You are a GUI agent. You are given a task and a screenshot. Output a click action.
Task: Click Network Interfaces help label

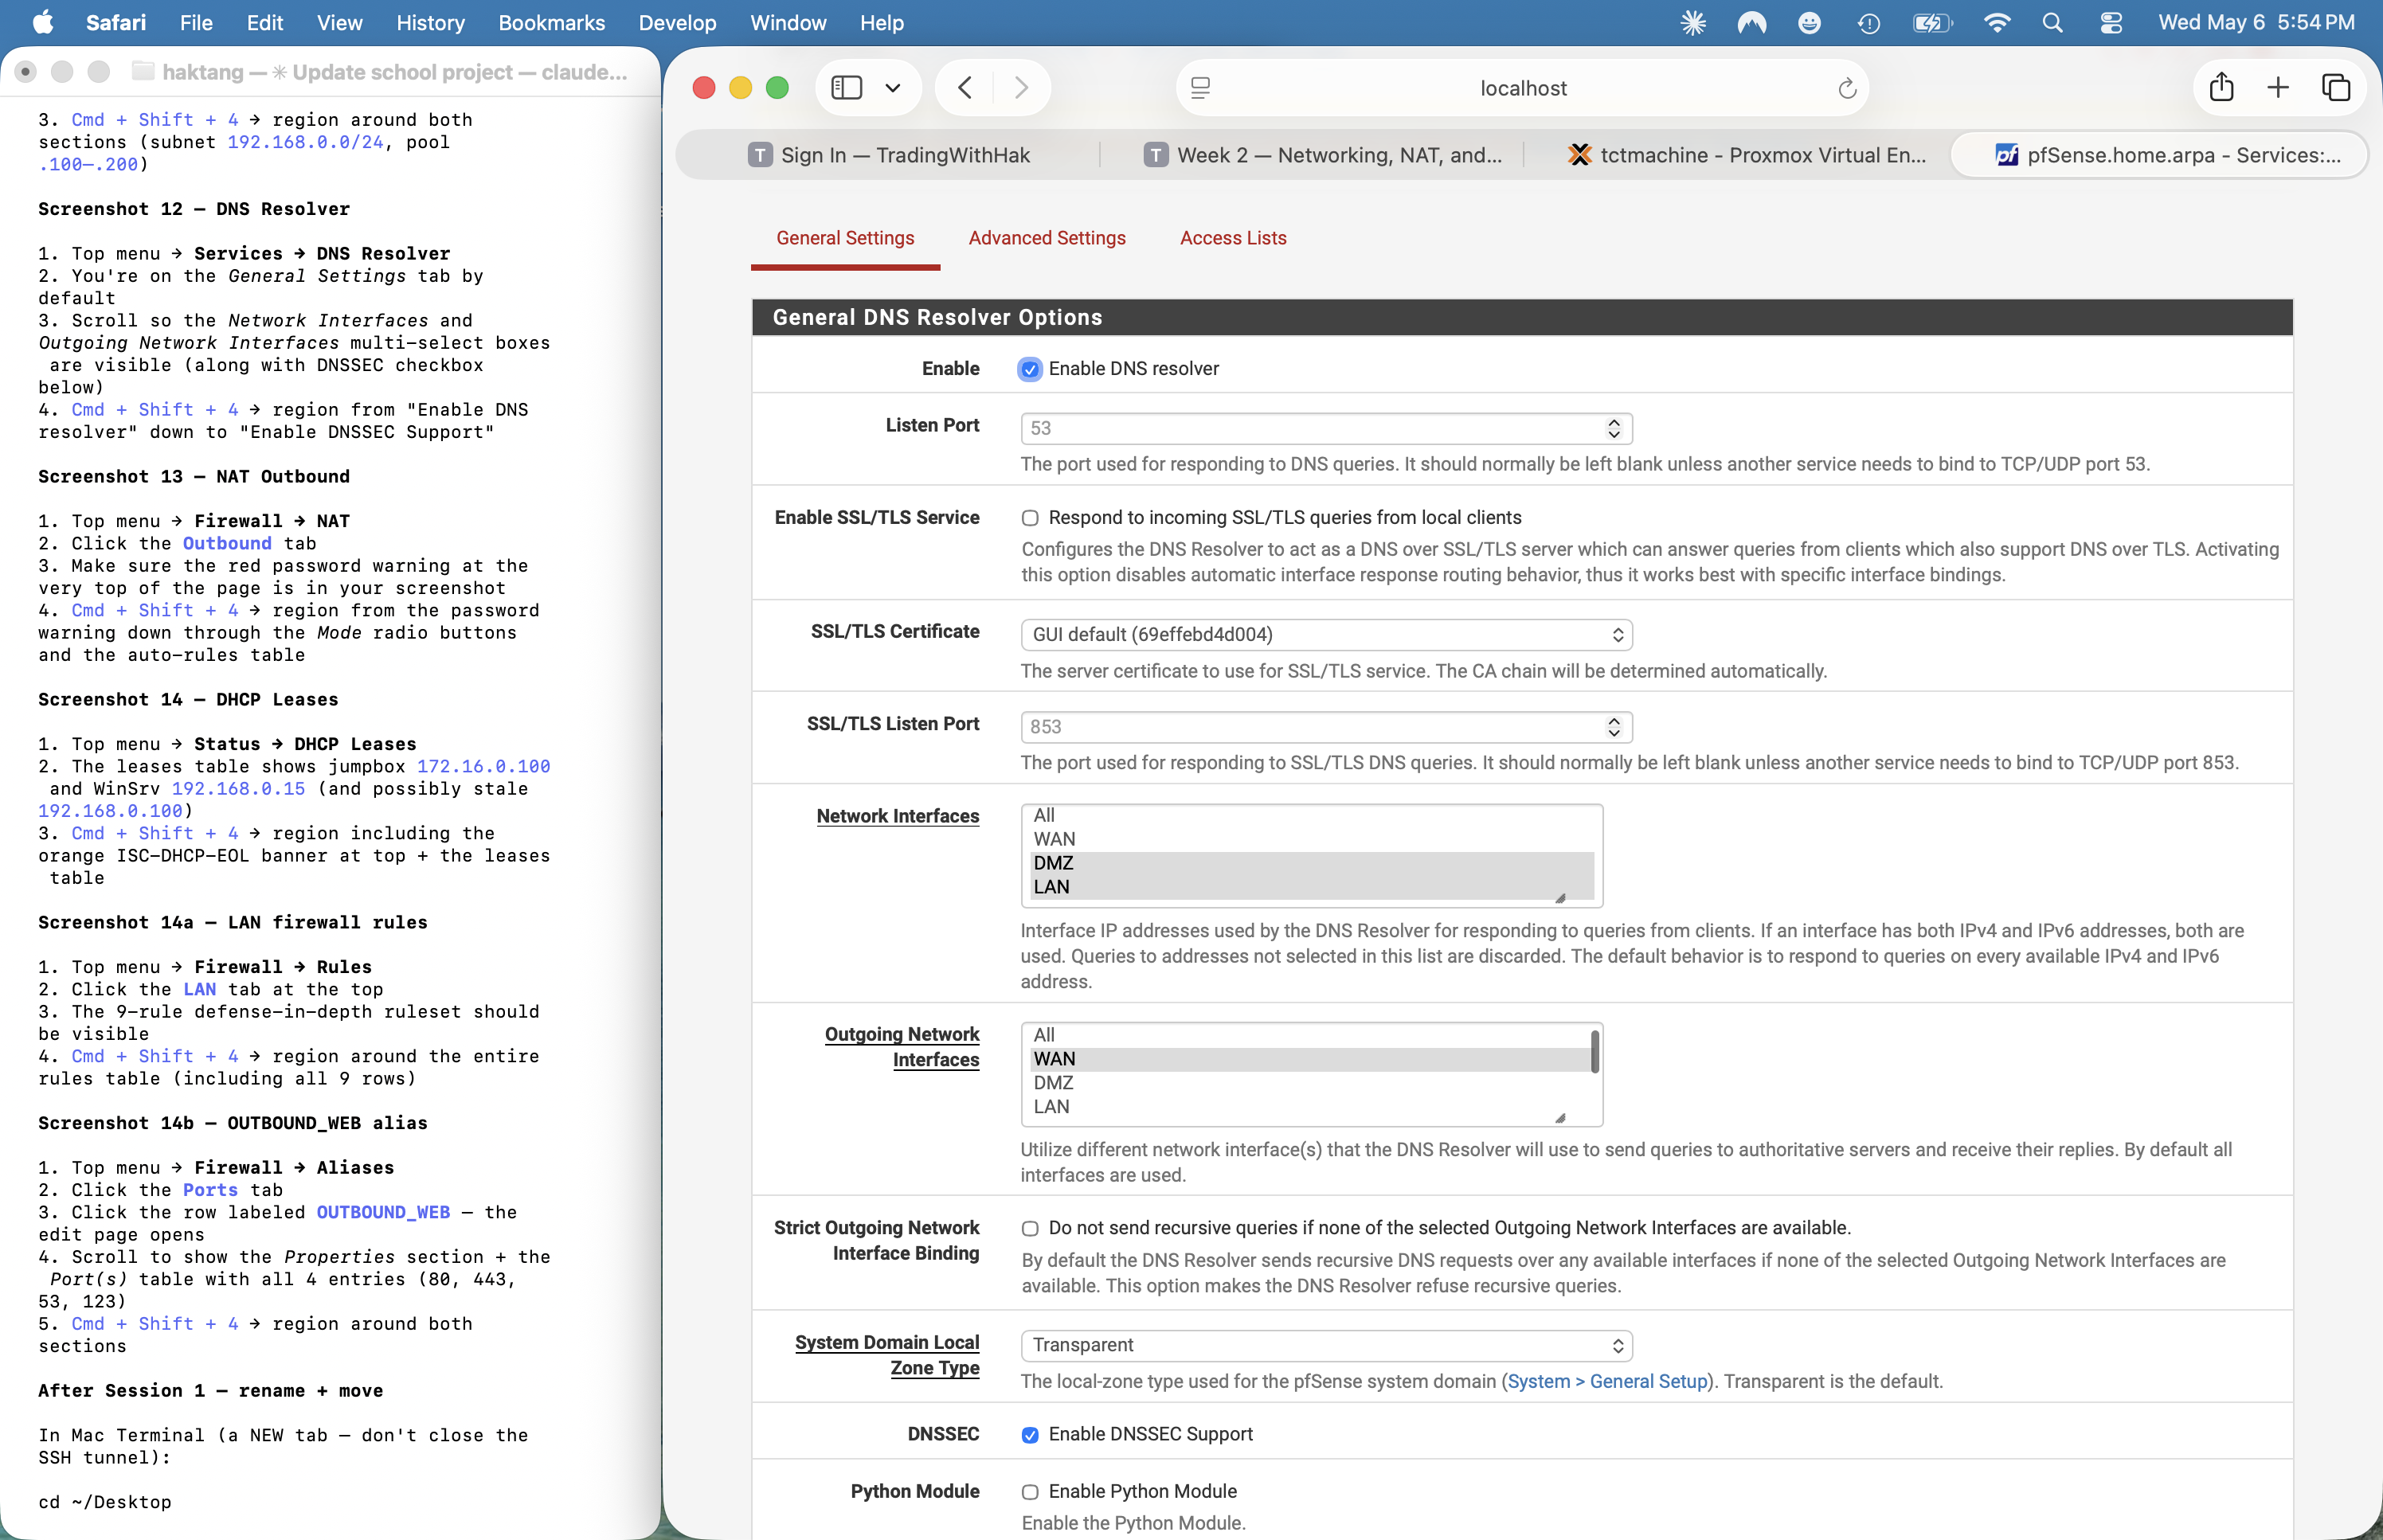pyautogui.click(x=897, y=816)
